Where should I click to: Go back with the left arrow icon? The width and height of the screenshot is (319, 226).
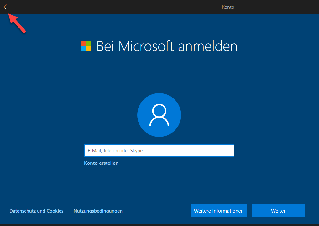[x=6, y=7]
